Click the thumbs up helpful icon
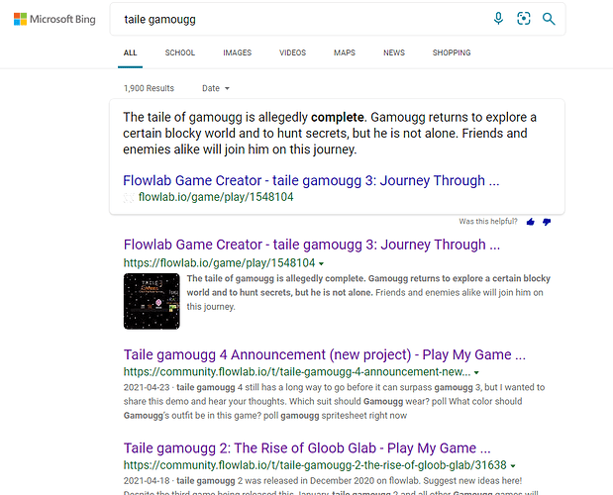 tap(531, 222)
